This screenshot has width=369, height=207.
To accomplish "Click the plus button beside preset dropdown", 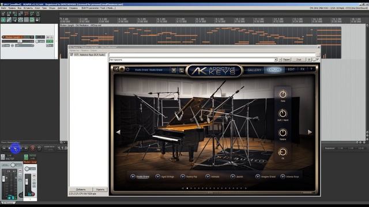I will coord(280,60).
